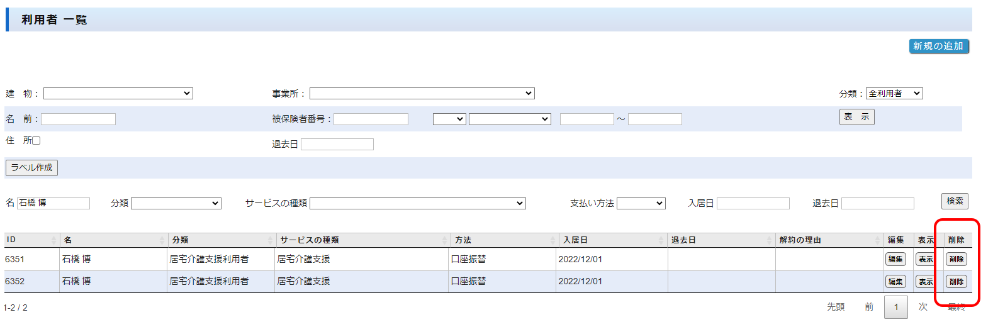Expand the 事業所 dropdown list
This screenshot has height=327, width=993.
coord(422,94)
